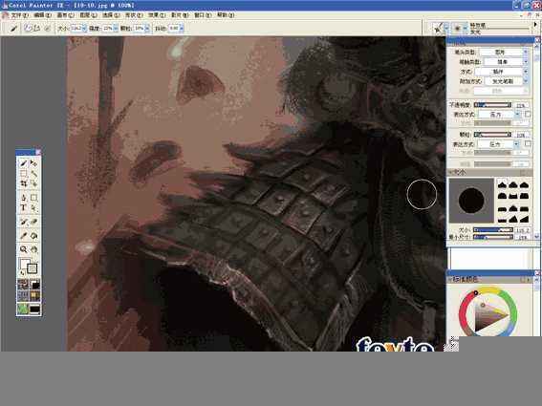The height and width of the screenshot is (406, 542).
Task: Enable freehand strokes on the property bar
Action: tap(28, 29)
